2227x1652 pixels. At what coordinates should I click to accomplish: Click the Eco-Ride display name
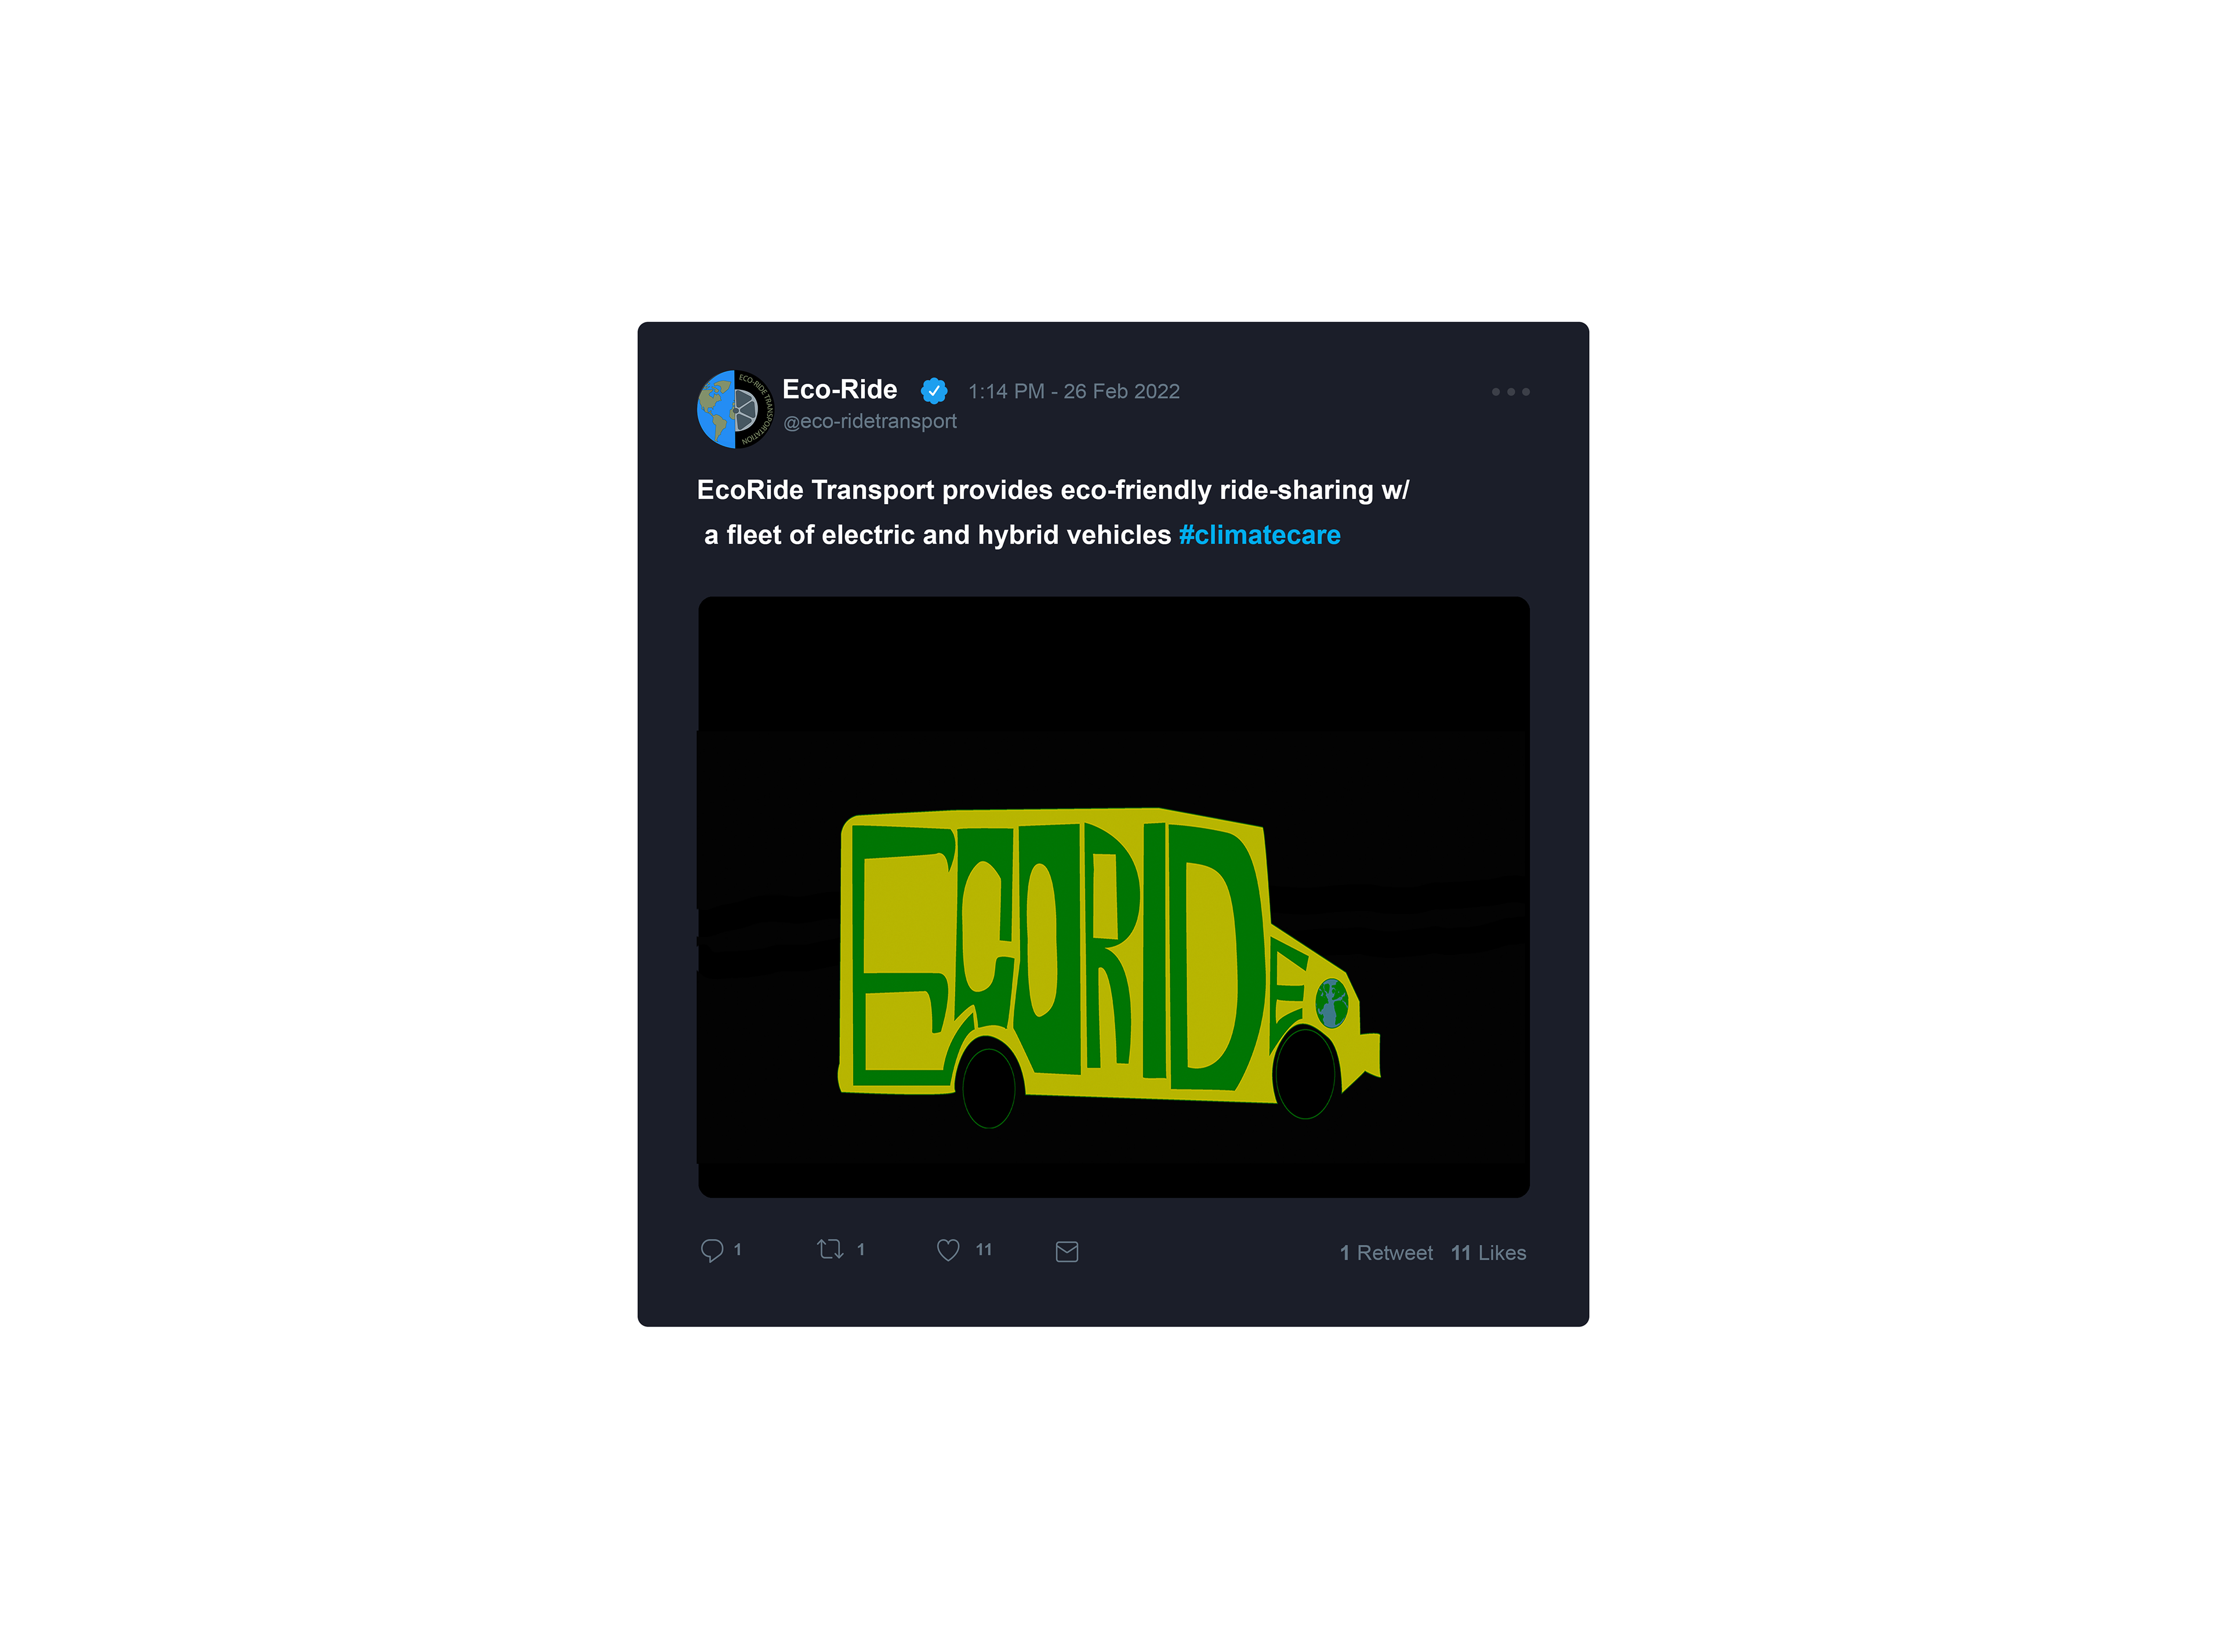(840, 389)
